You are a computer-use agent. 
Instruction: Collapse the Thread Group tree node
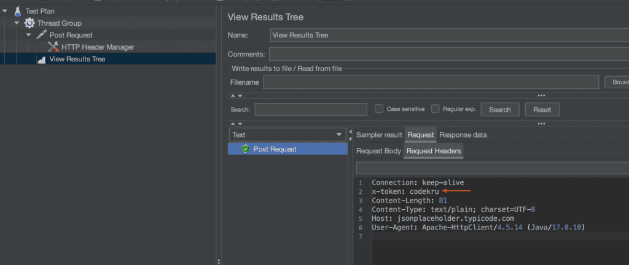pyautogui.click(x=17, y=23)
